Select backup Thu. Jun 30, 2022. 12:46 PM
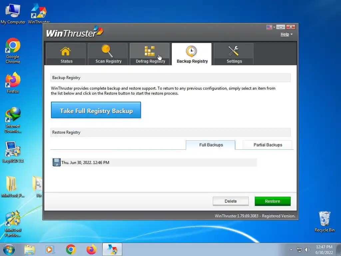Image resolution: width=341 pixels, height=256 pixels. click(x=155, y=162)
